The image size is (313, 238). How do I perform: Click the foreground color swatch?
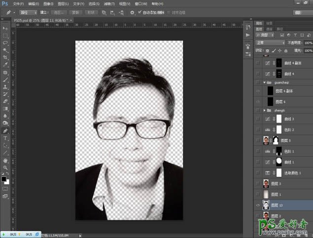tap(4, 178)
